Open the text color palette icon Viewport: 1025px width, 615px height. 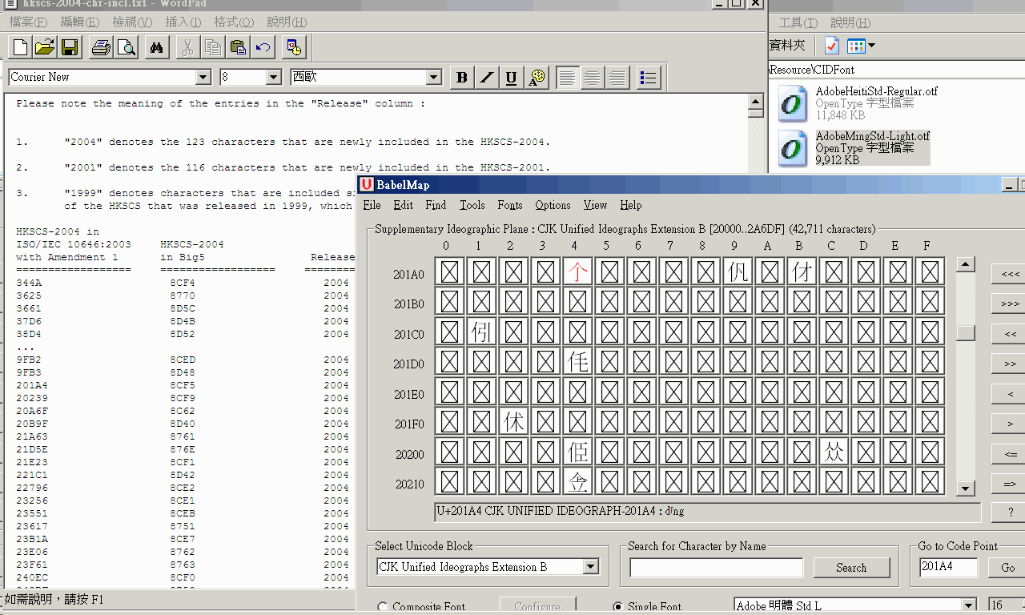[537, 78]
